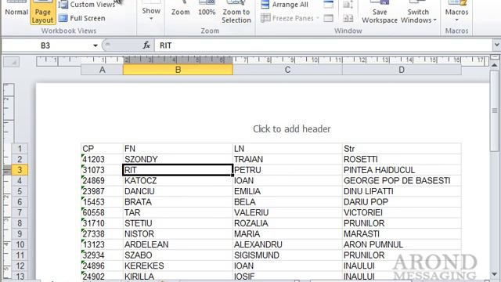Screen dimensions: 501x282
Task: Select column C header
Action: tap(287, 70)
